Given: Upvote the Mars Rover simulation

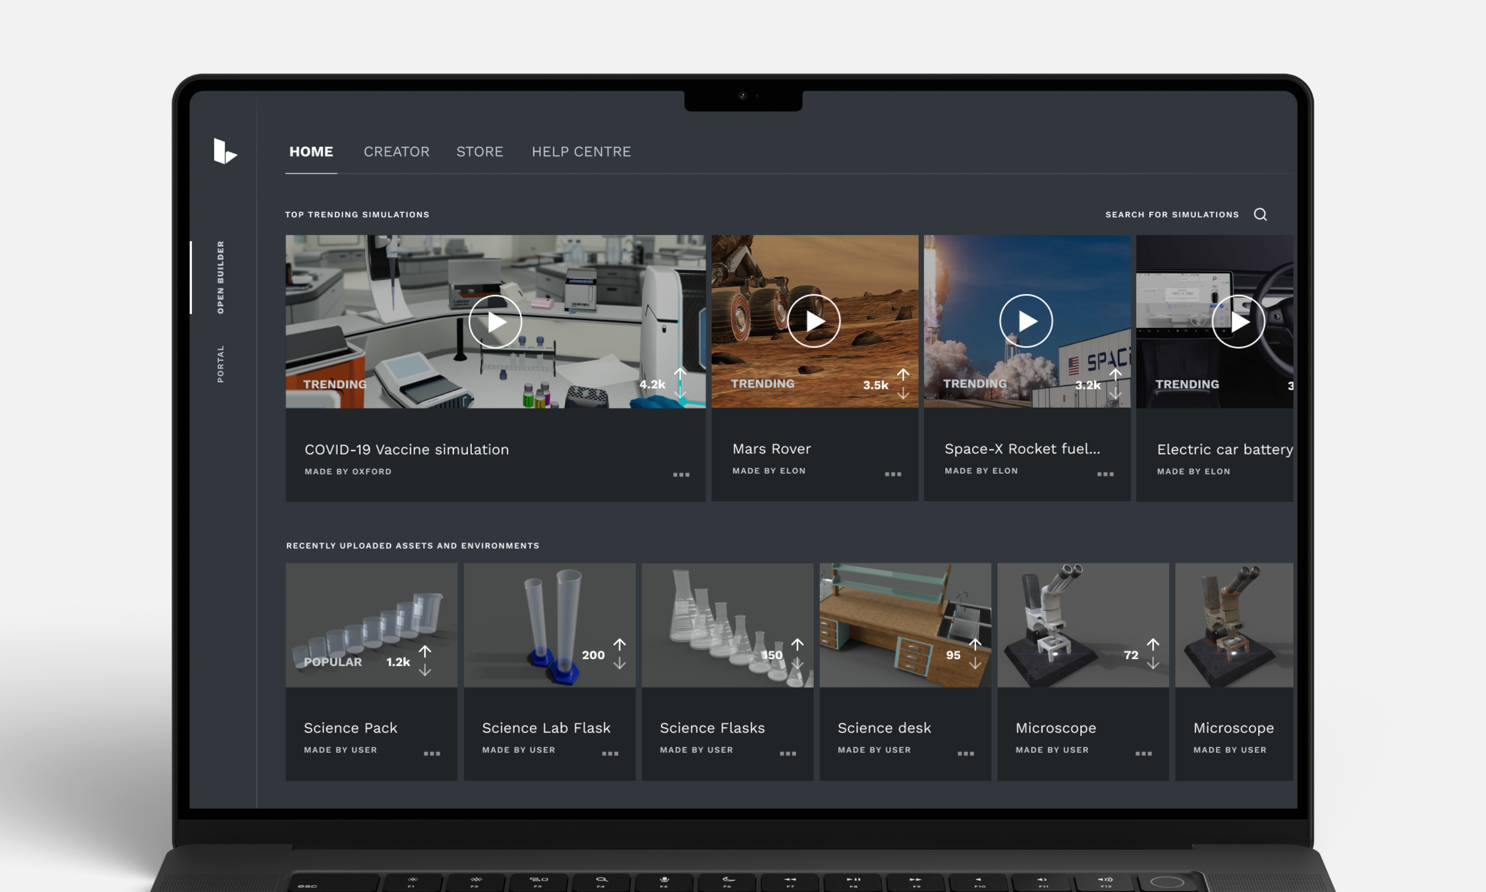Looking at the screenshot, I should pyautogui.click(x=903, y=374).
